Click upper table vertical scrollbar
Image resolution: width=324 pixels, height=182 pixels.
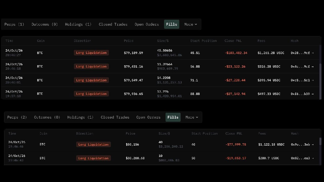[320, 81]
